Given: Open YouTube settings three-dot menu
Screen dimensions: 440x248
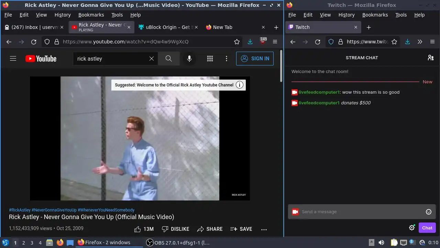Looking at the screenshot, I should click(x=227, y=59).
